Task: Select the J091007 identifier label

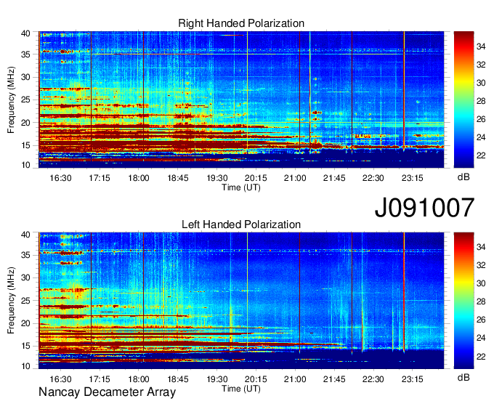Action: (x=424, y=208)
